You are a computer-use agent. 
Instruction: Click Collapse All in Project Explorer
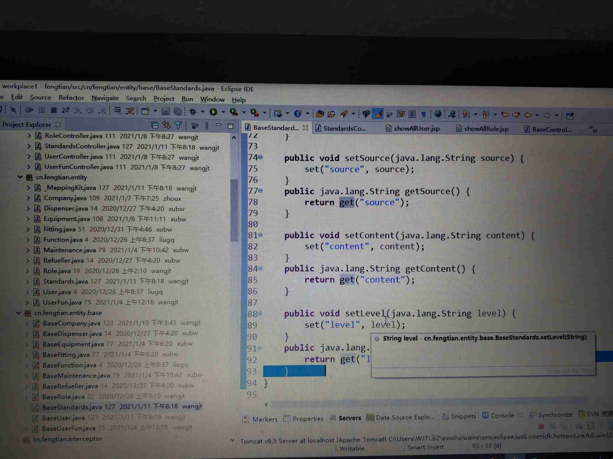point(154,125)
